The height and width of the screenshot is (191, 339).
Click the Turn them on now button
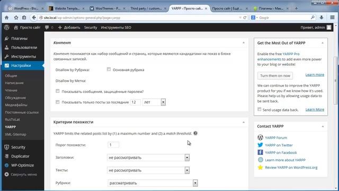pyautogui.click(x=275, y=75)
